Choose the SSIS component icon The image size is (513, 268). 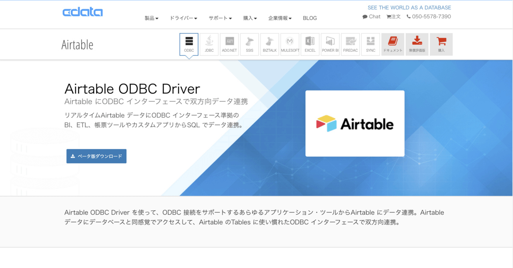tap(249, 44)
